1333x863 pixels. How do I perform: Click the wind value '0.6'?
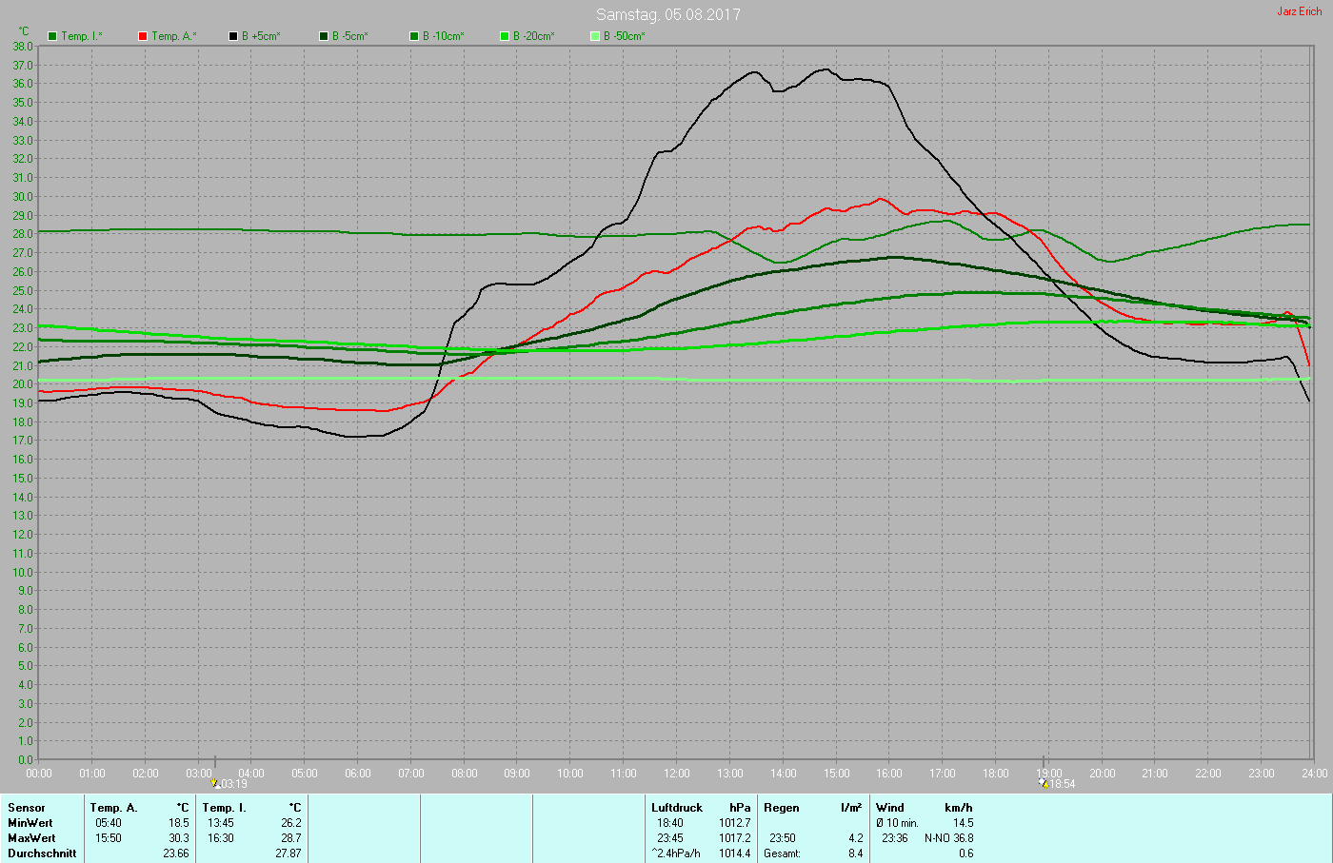pyautogui.click(x=966, y=853)
